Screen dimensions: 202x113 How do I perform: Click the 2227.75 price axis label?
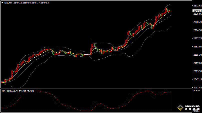(197, 38)
